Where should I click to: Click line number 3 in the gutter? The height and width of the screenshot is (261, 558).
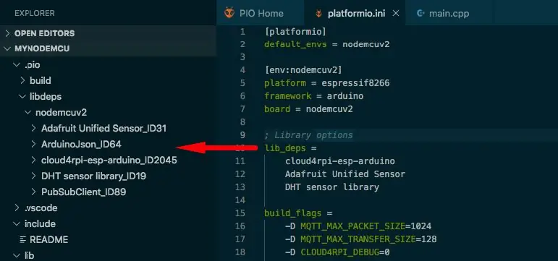click(242, 57)
